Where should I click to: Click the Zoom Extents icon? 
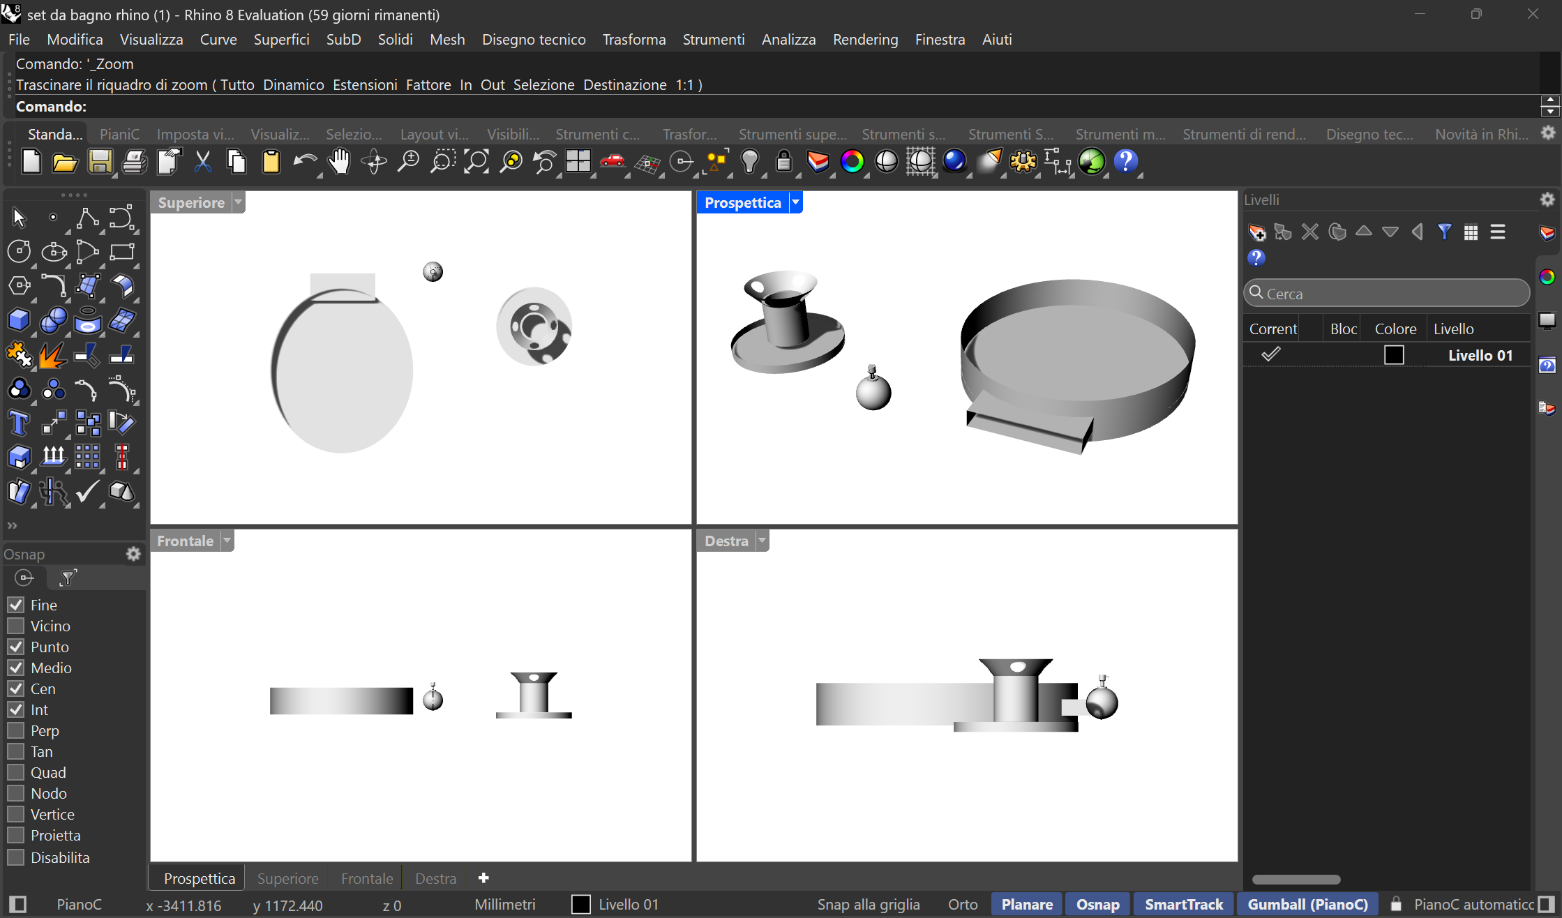(476, 162)
